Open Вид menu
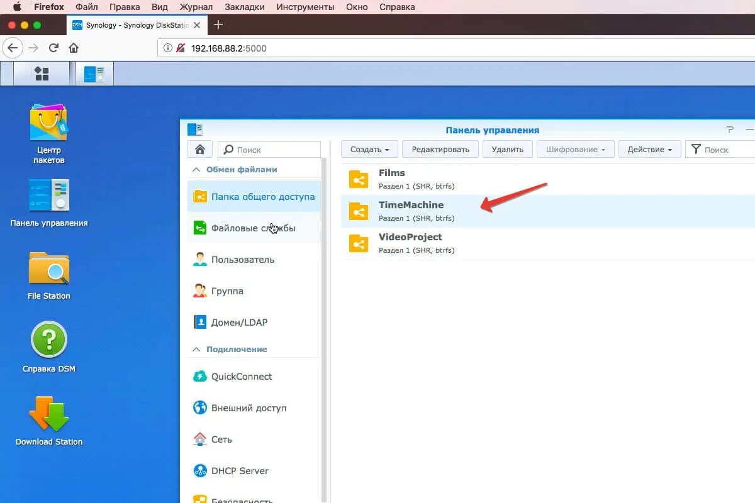 [159, 7]
